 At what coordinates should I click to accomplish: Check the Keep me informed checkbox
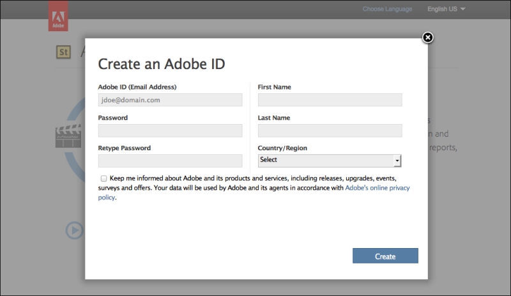103,178
